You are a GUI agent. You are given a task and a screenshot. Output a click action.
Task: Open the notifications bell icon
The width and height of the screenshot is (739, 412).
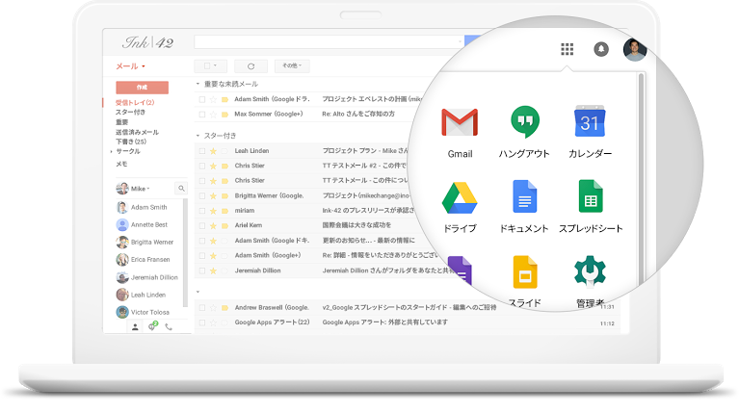[x=601, y=49]
